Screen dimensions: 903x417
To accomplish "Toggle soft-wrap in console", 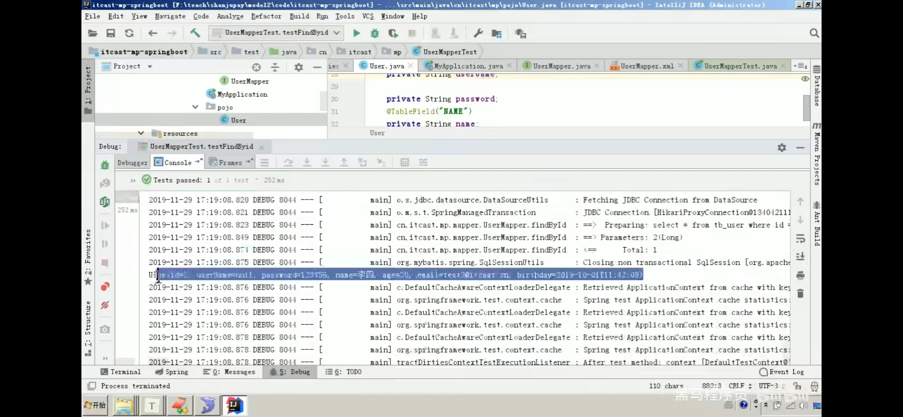I will coord(800,239).
